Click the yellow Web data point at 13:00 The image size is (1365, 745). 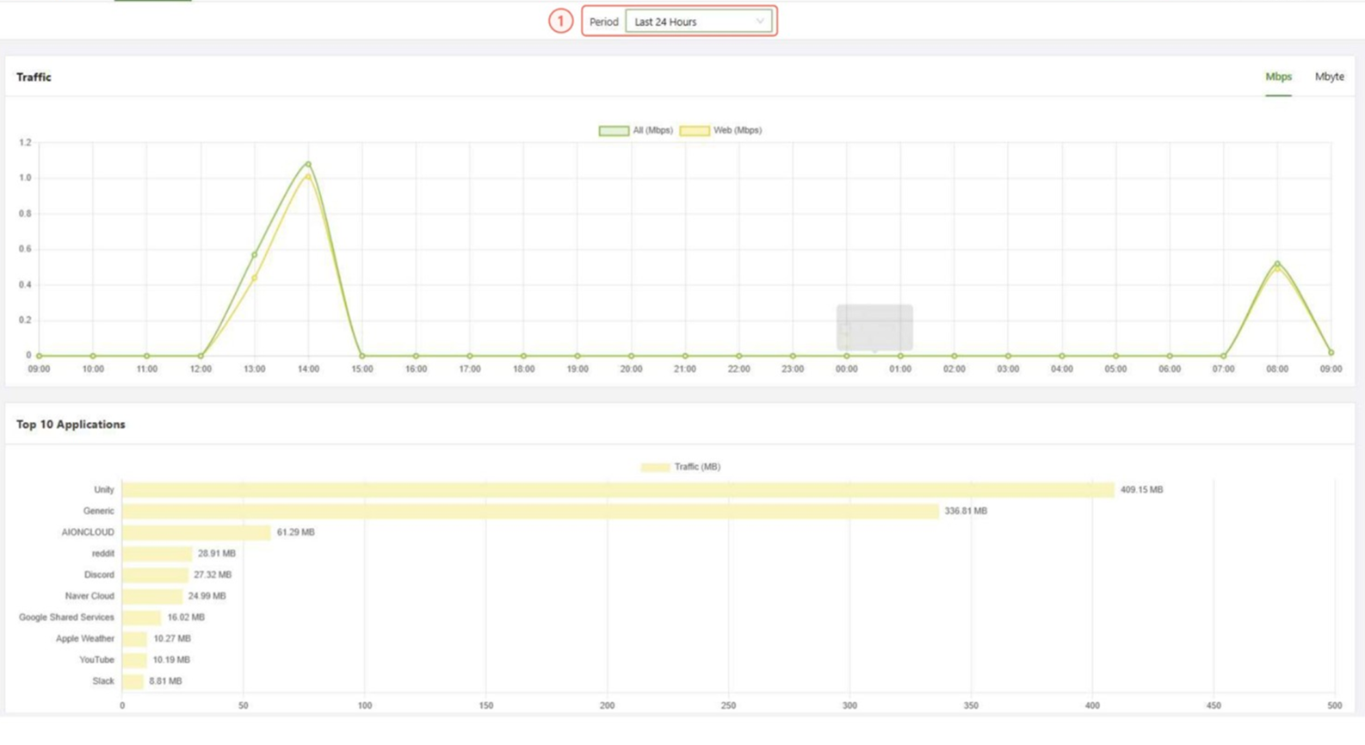click(x=254, y=278)
